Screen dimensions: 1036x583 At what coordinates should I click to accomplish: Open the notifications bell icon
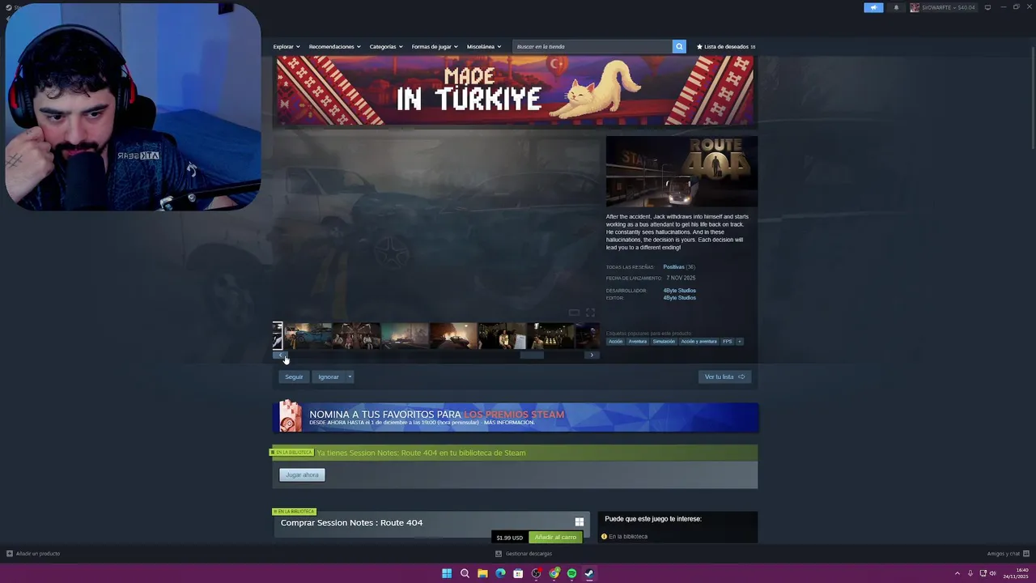pos(896,7)
